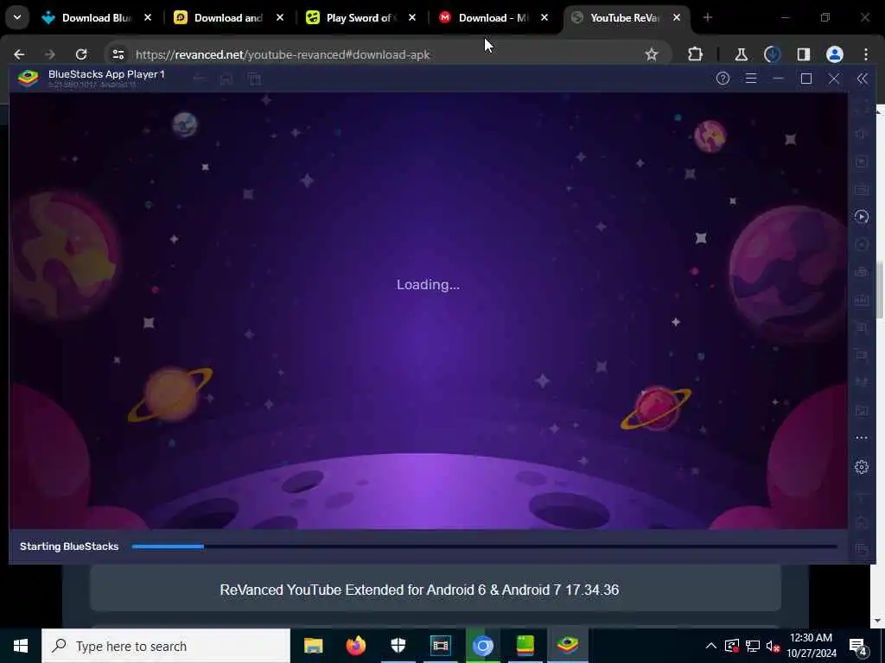Image resolution: width=885 pixels, height=663 pixels.
Task: Click the BlueStacks logo in title bar
Action: click(28, 79)
